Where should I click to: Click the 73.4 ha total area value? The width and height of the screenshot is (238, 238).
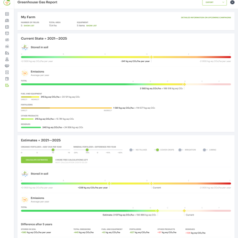[x=53, y=25]
